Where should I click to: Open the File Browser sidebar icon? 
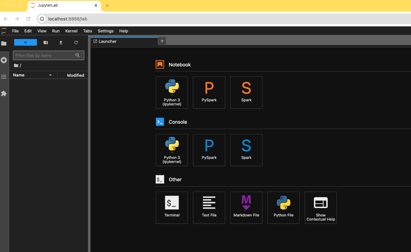click(4, 43)
